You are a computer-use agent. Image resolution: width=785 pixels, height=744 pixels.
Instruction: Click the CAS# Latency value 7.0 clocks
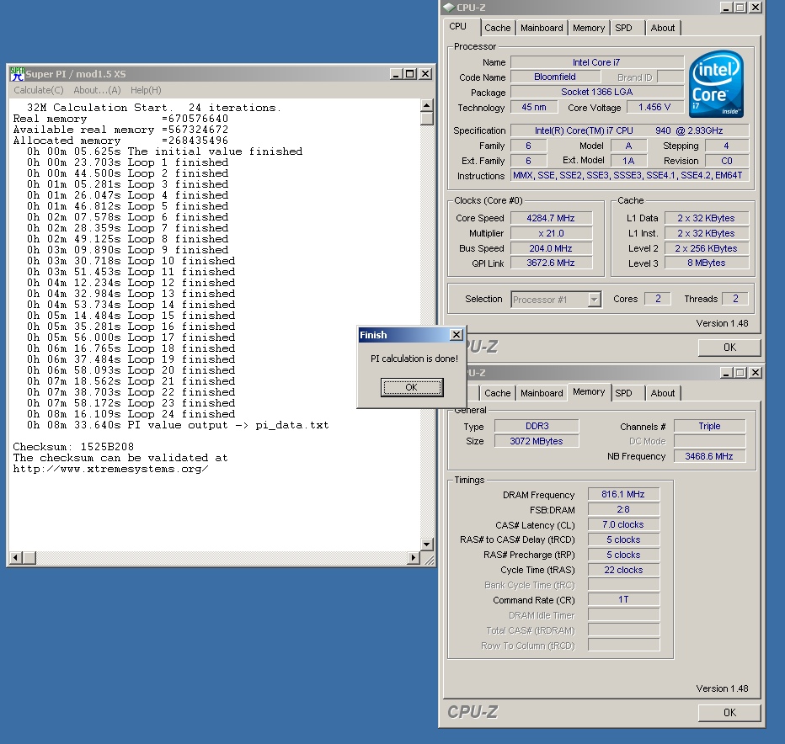point(623,524)
